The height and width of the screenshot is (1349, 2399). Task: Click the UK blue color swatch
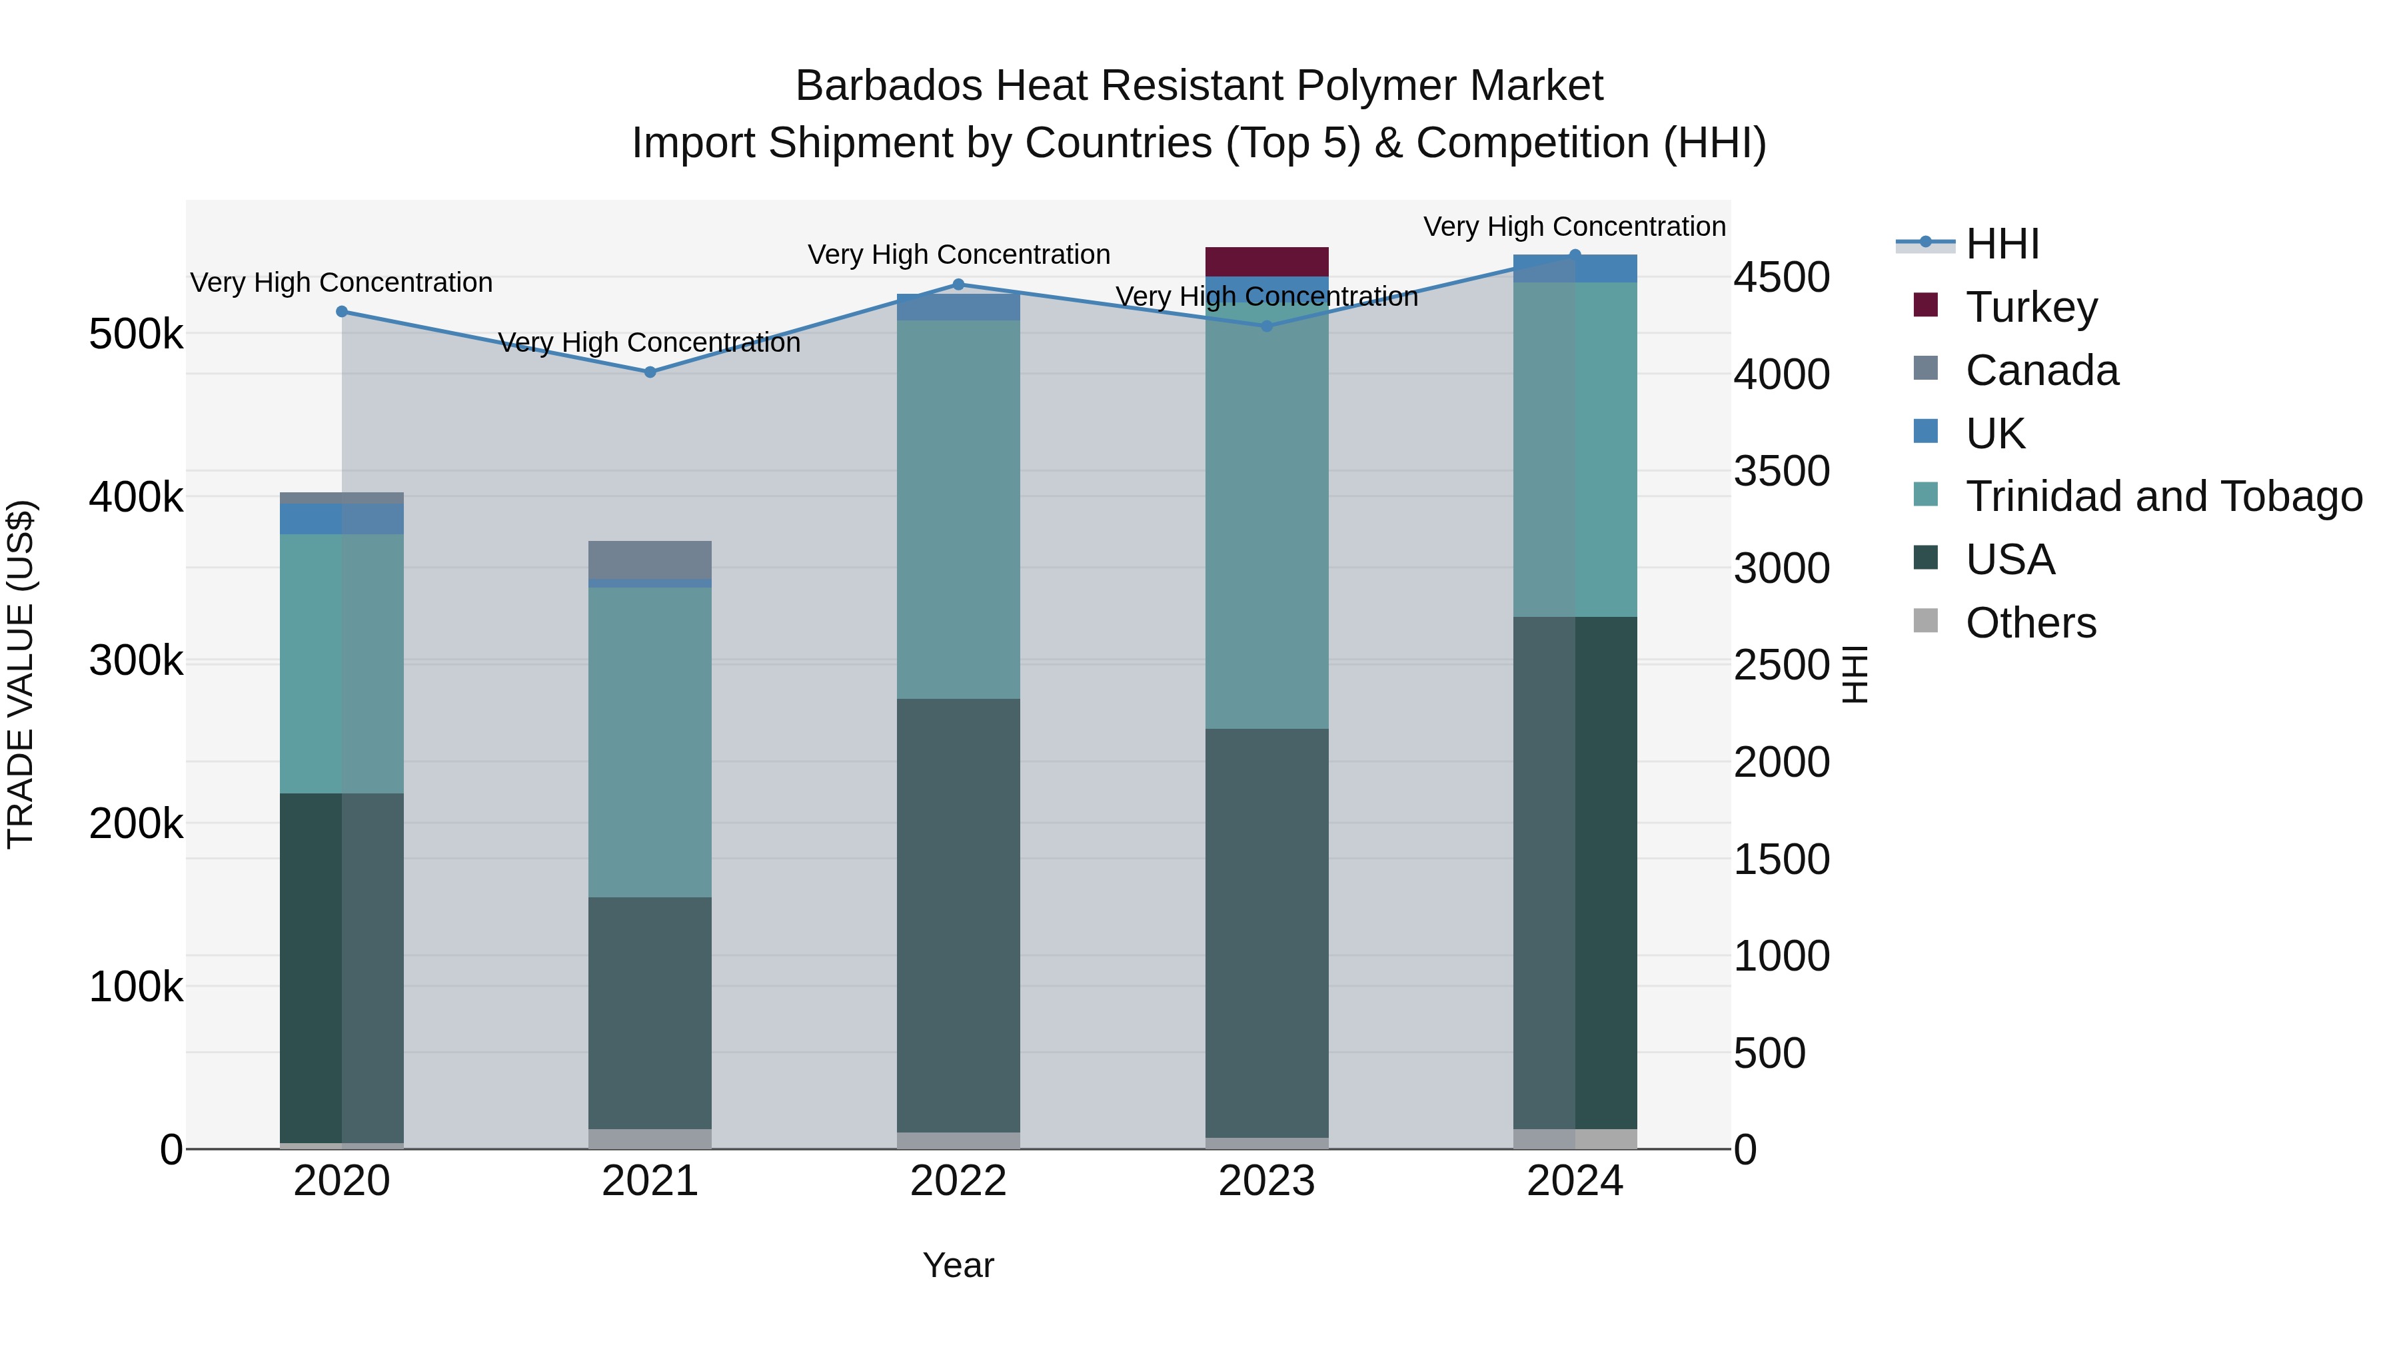tap(1925, 431)
